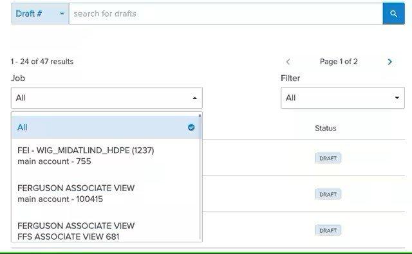Image resolution: width=412 pixels, height=254 pixels.
Task: Click the checkmark icon beside All
Action: point(191,127)
